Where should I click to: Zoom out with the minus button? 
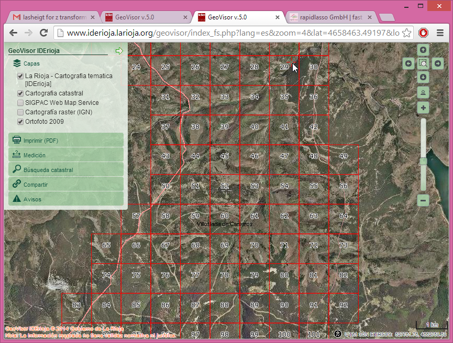[x=423, y=200]
